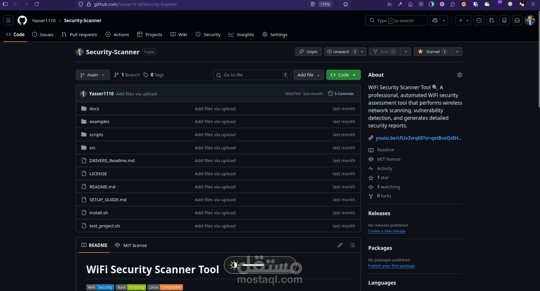Open GitHub global navigation hamburger menu
Screen dimensions: 540x291
pyautogui.click(x=8, y=20)
